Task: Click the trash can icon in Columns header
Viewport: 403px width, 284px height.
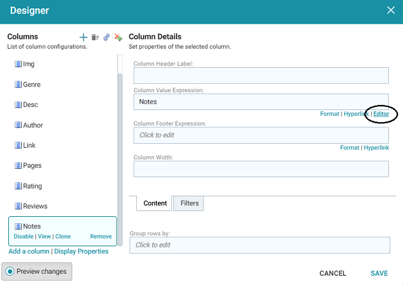Action: click(95, 37)
